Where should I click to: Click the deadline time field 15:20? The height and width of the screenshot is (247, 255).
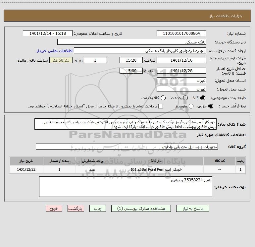coord(131,60)
